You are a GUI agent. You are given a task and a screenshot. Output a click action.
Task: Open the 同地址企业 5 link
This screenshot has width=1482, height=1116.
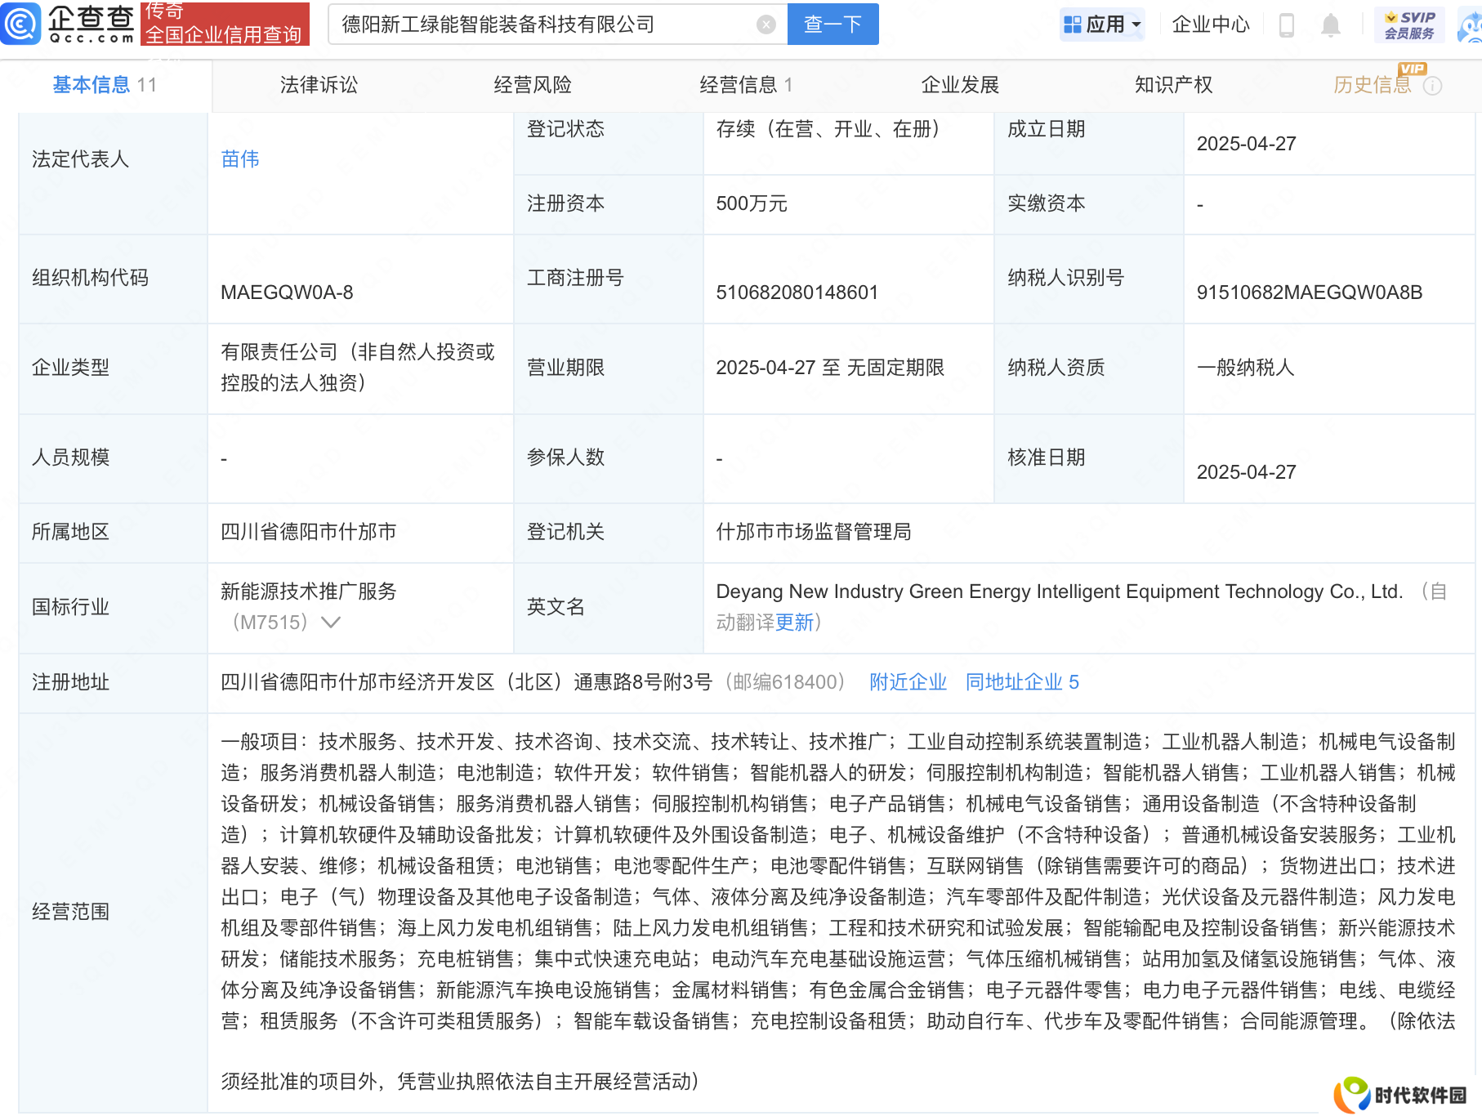pos(1022,682)
